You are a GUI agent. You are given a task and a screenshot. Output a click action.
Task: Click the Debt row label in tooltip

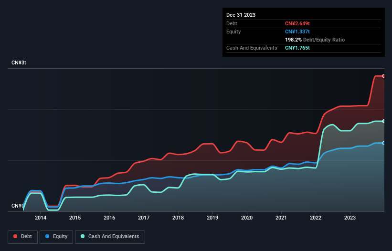[232, 23]
